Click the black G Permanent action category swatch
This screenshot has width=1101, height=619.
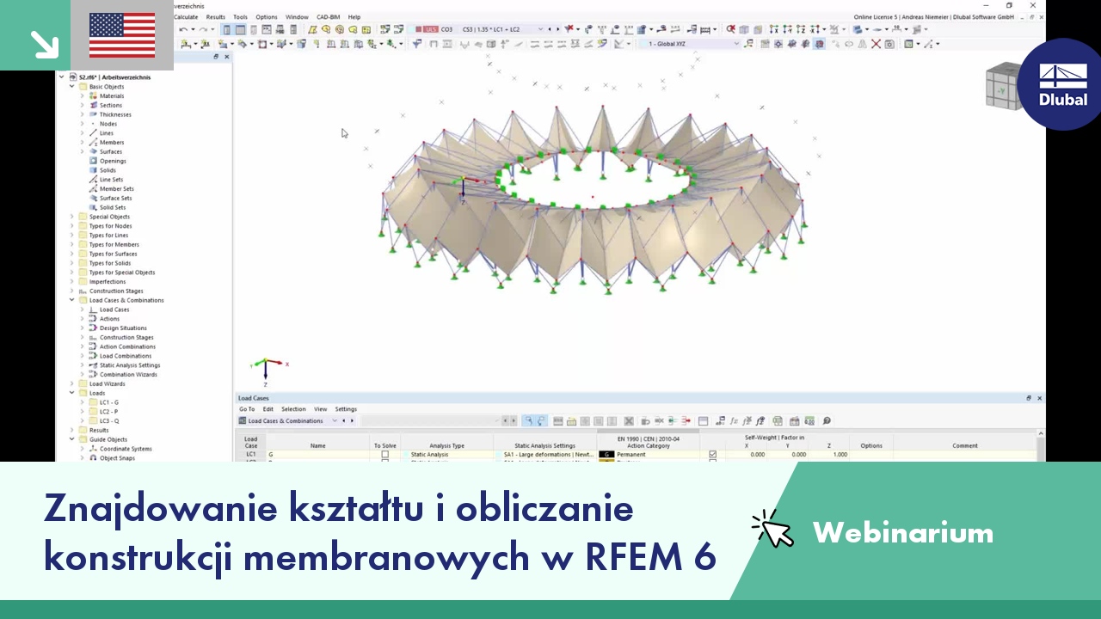pos(606,454)
